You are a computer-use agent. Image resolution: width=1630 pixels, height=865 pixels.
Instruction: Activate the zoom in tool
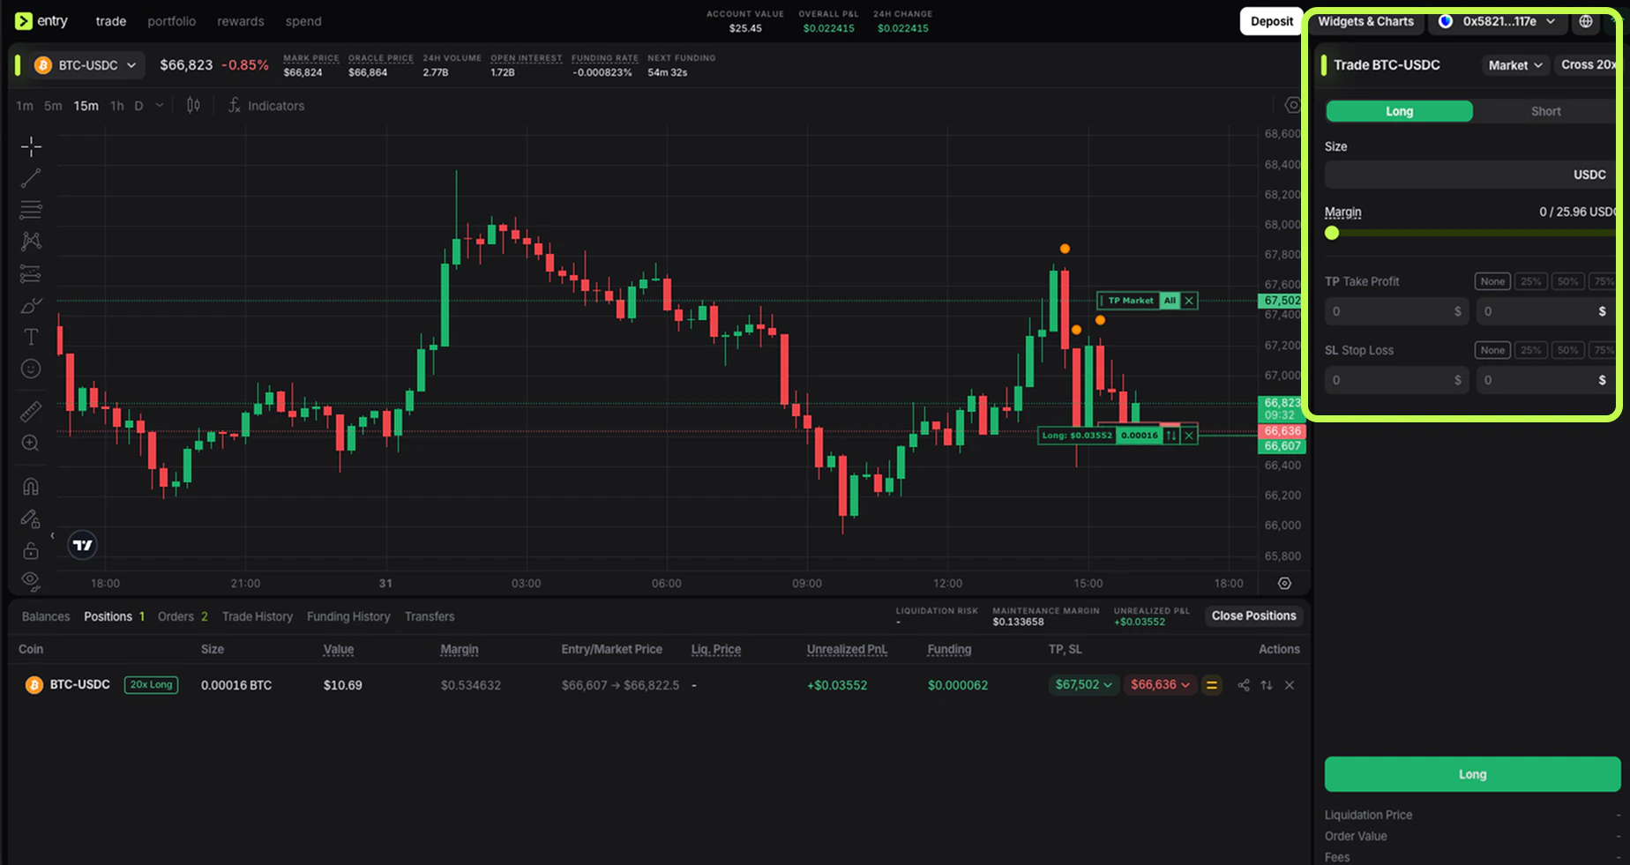[31, 443]
